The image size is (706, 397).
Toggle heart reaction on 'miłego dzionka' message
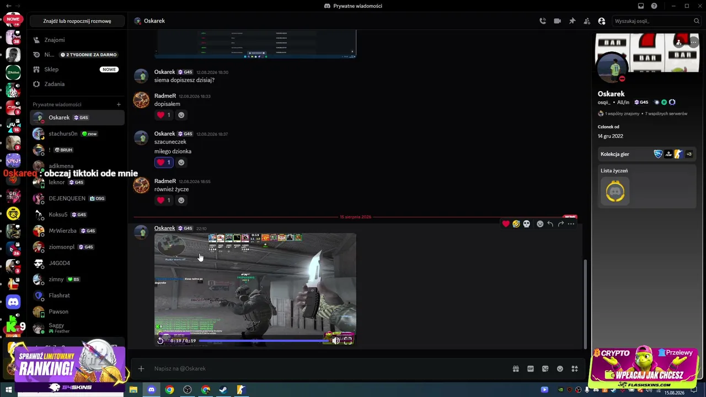coord(164,162)
